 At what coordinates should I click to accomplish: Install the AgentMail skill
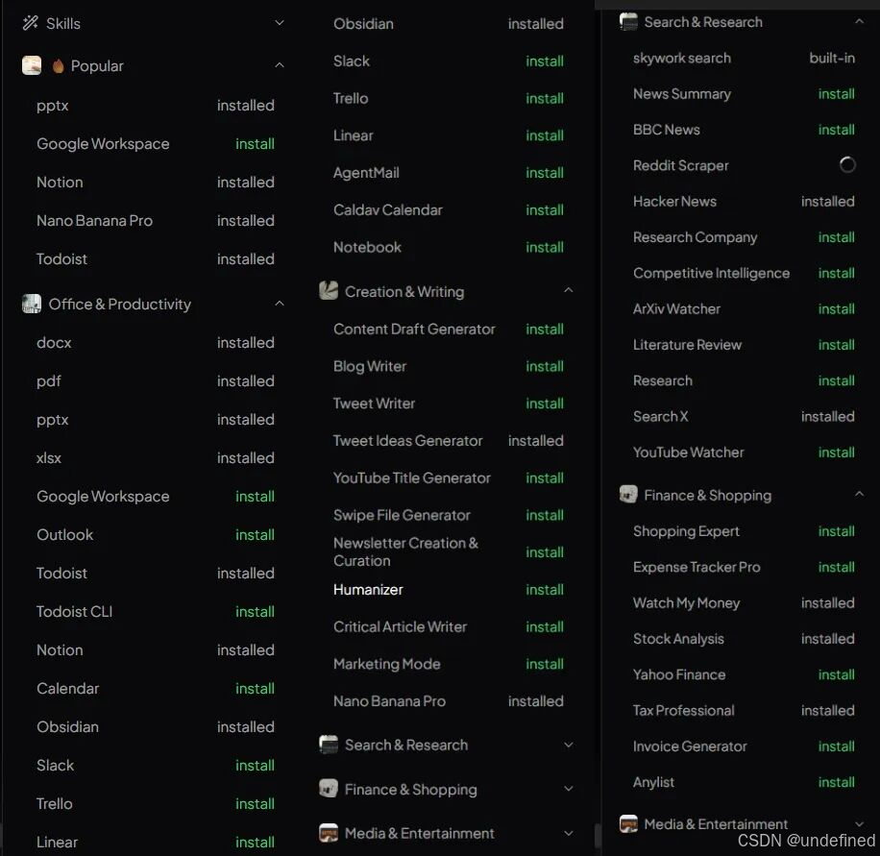click(x=545, y=172)
